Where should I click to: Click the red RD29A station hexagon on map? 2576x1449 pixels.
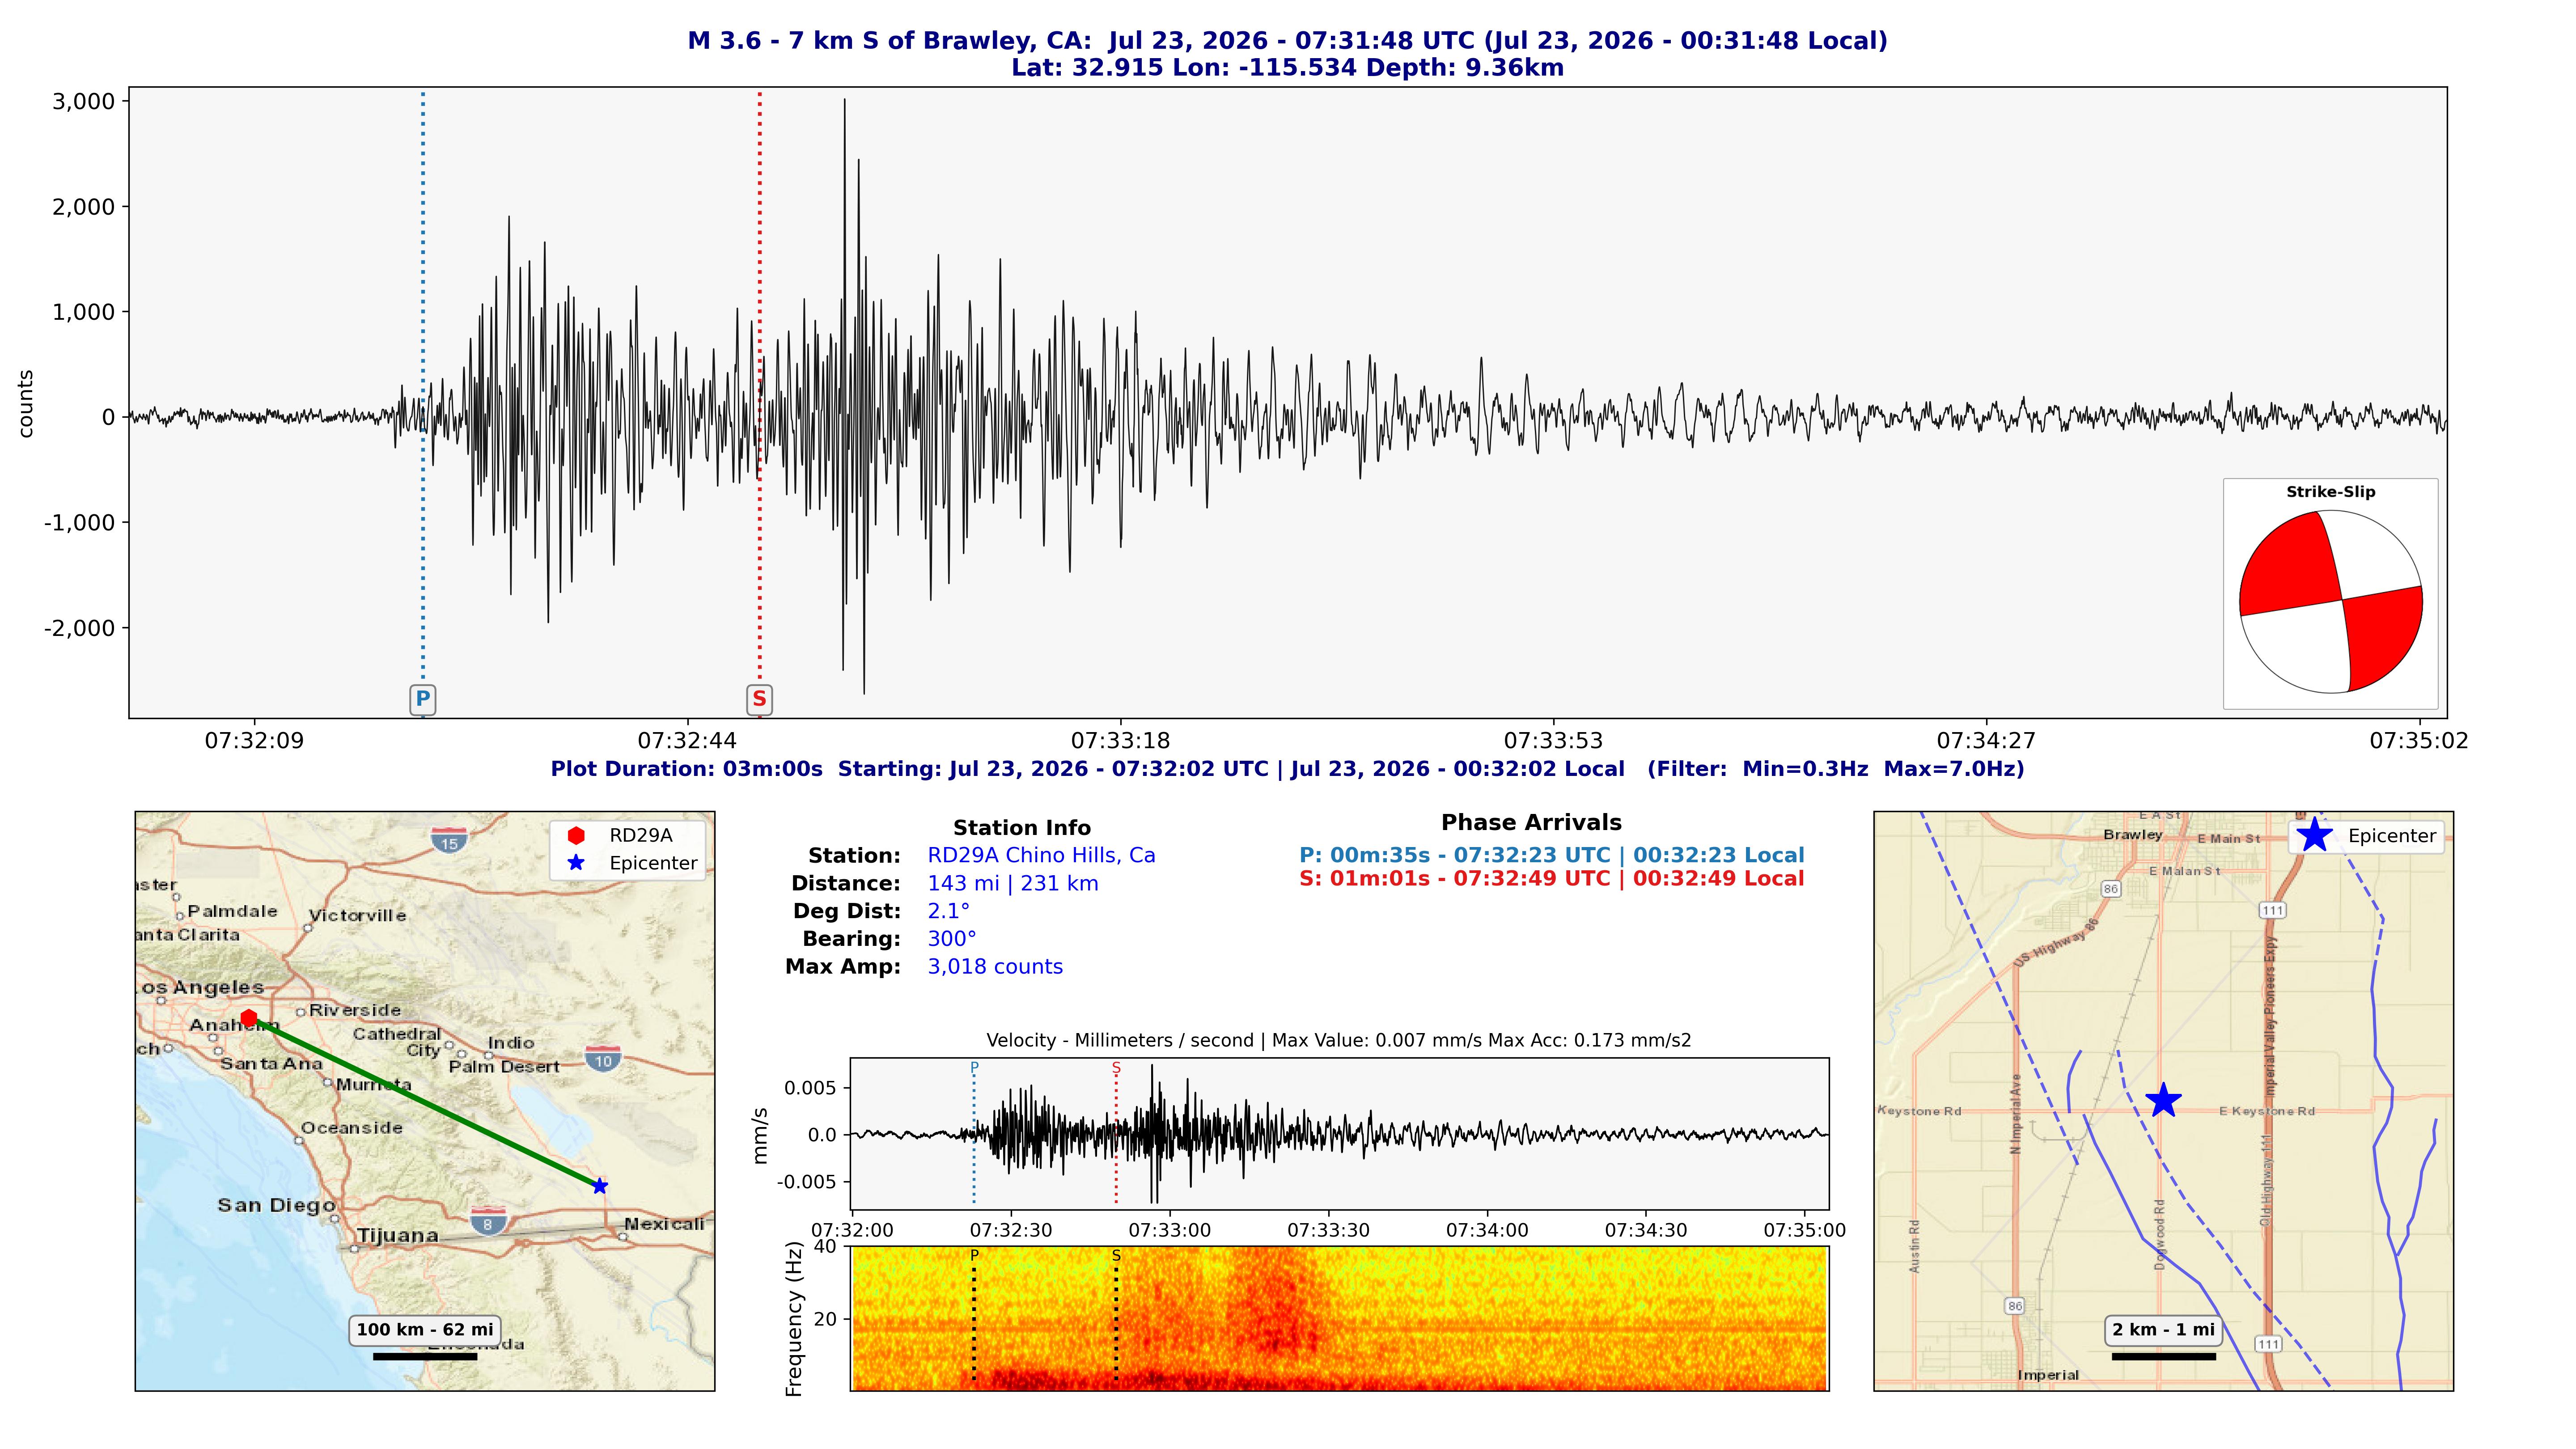[x=249, y=1018]
